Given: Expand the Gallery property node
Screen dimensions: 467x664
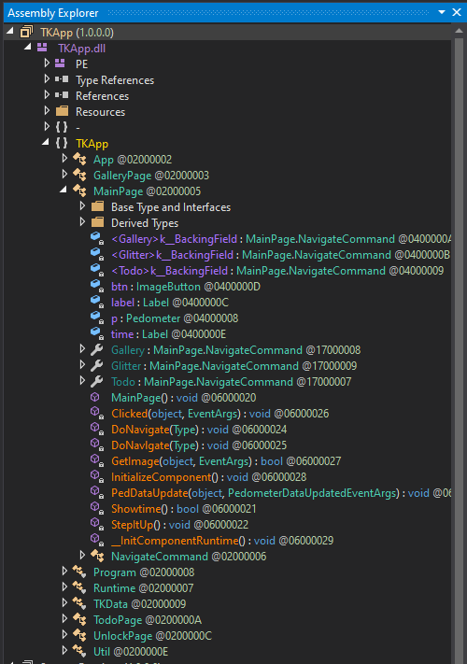Looking at the screenshot, I should coord(82,349).
